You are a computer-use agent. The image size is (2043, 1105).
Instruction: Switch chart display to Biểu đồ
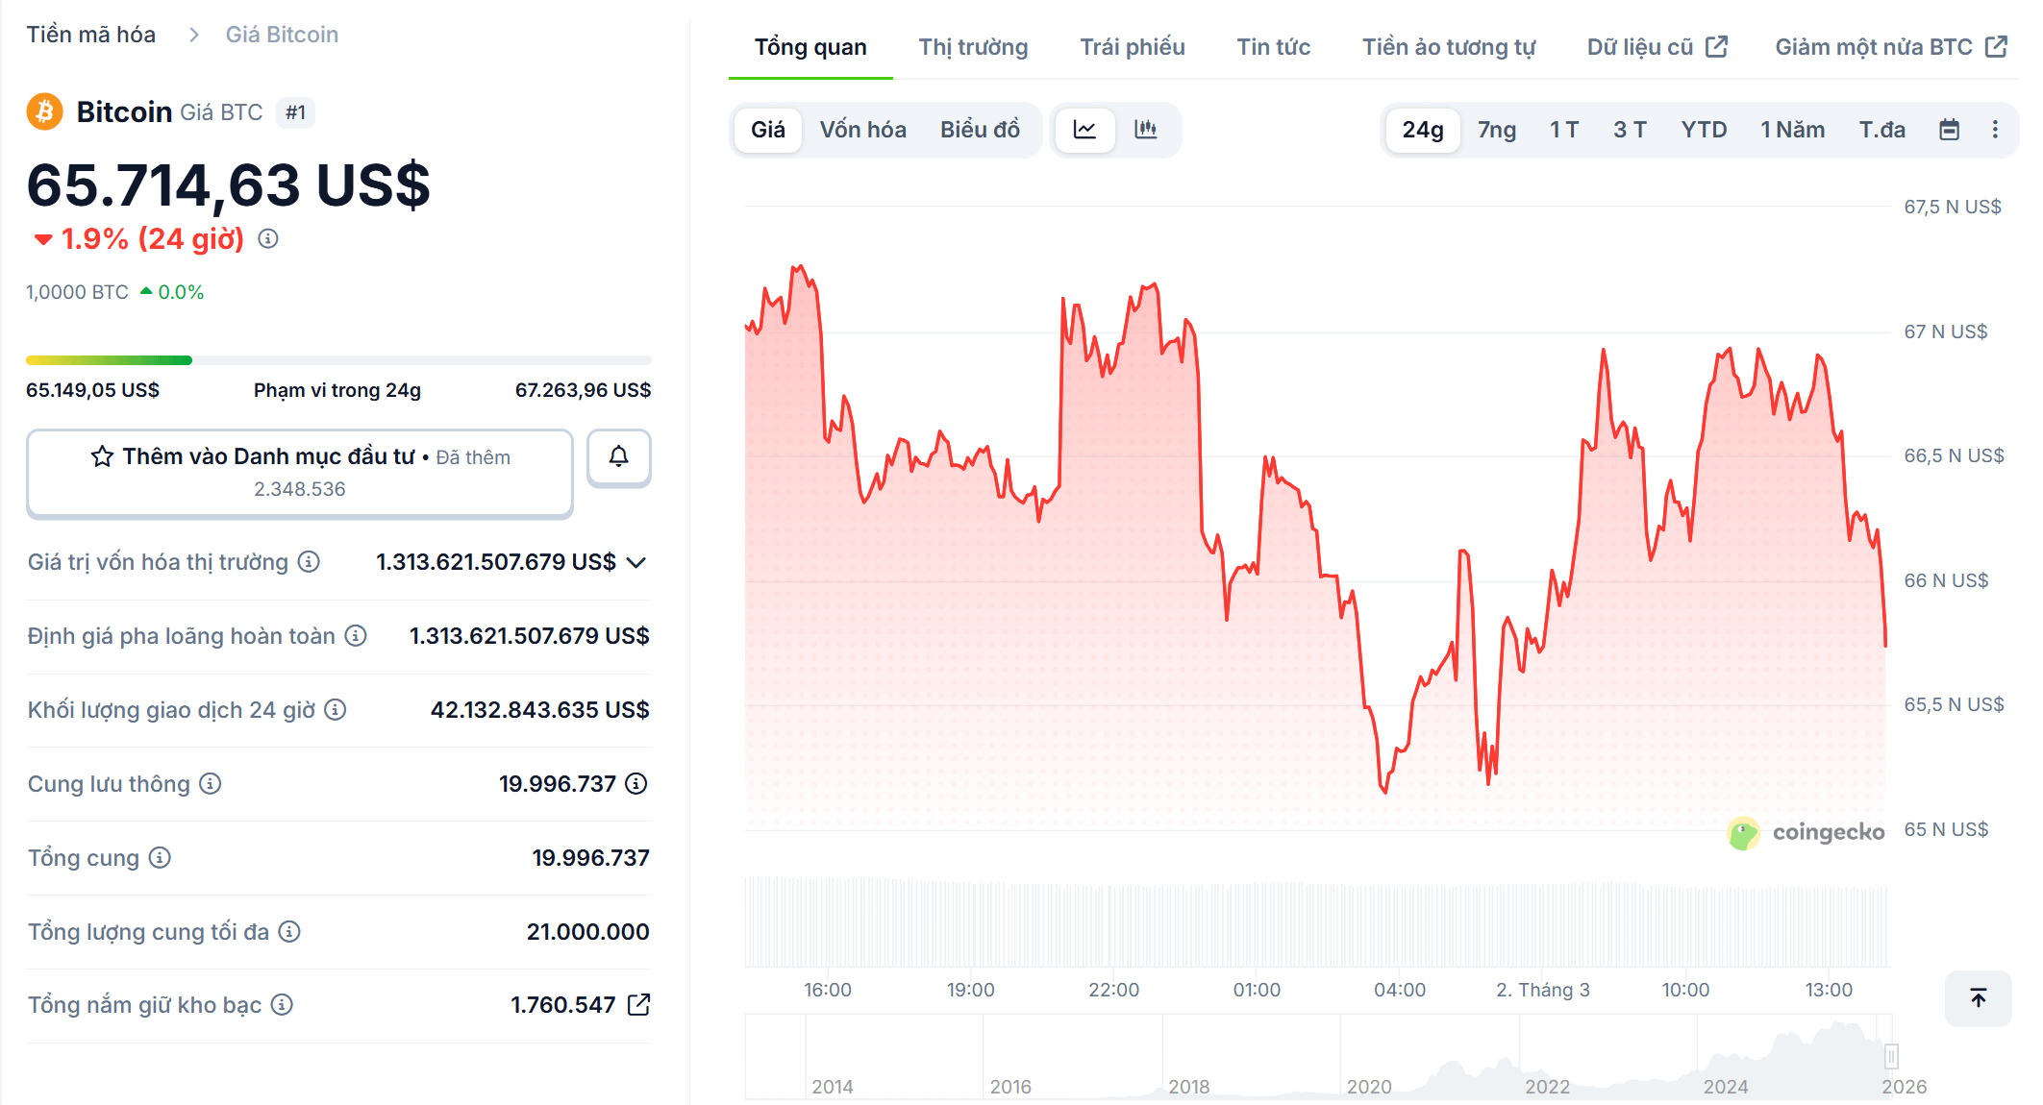coord(980,130)
